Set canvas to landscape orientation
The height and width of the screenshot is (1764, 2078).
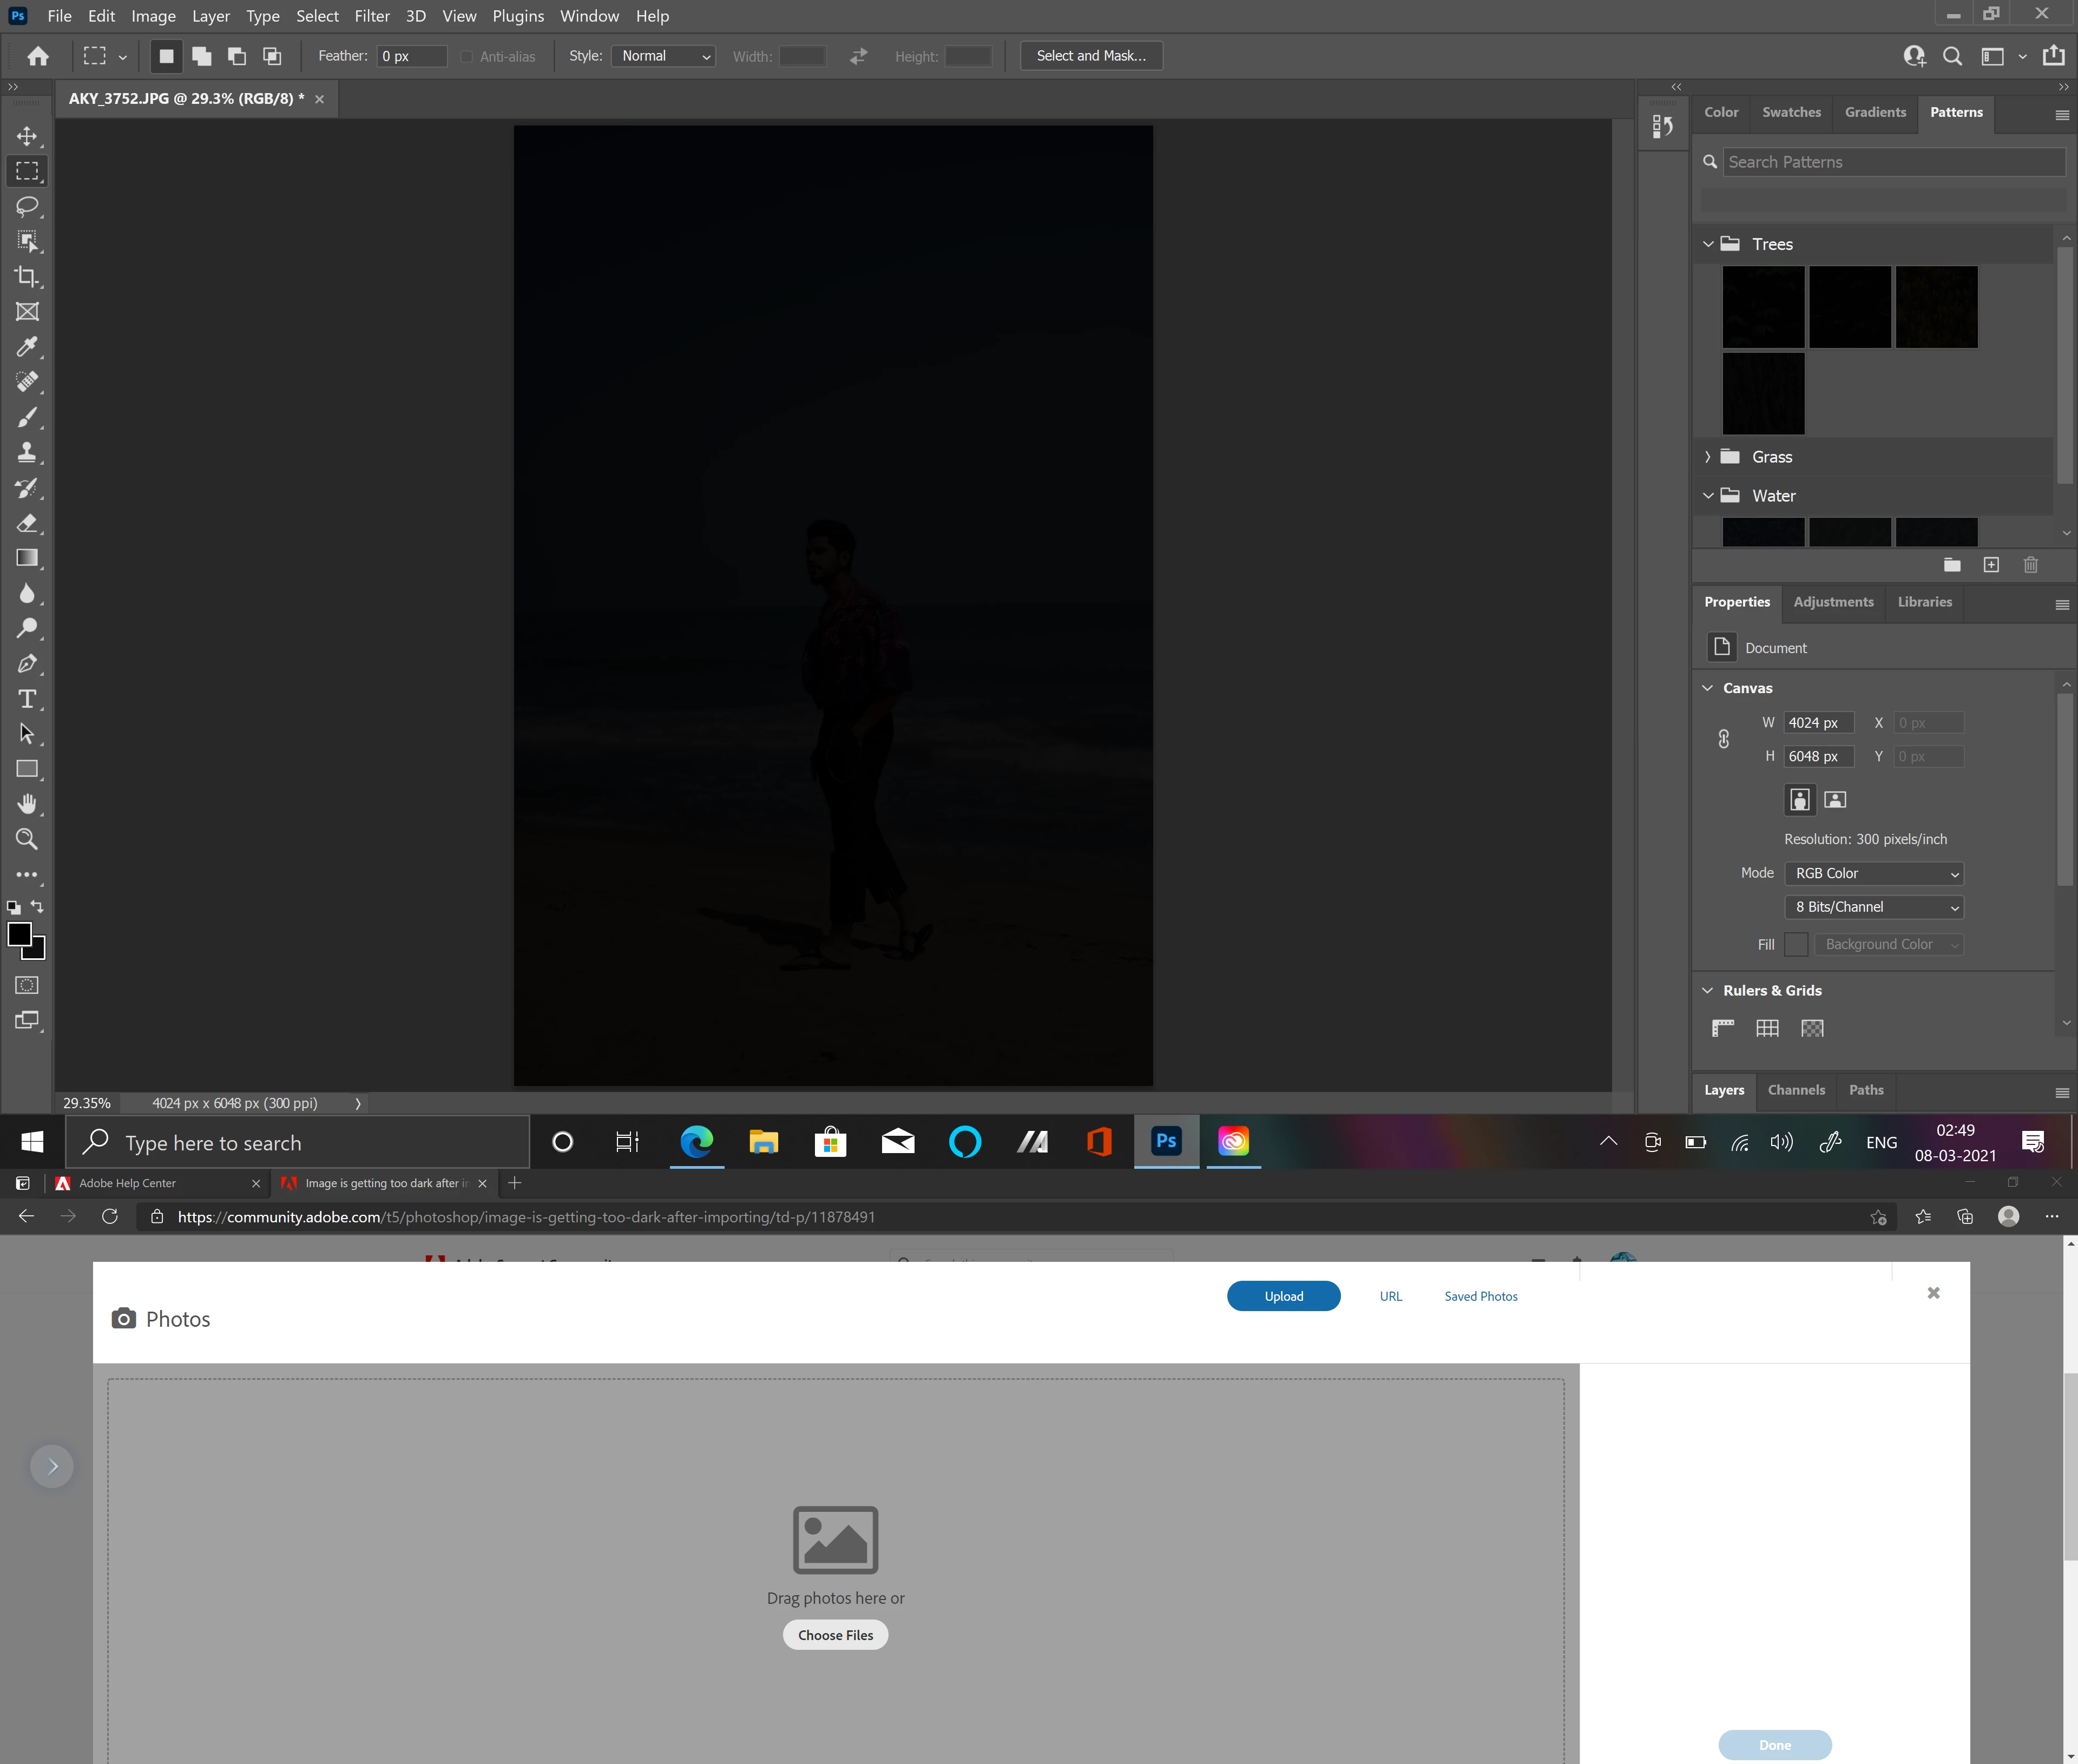pyautogui.click(x=1835, y=799)
